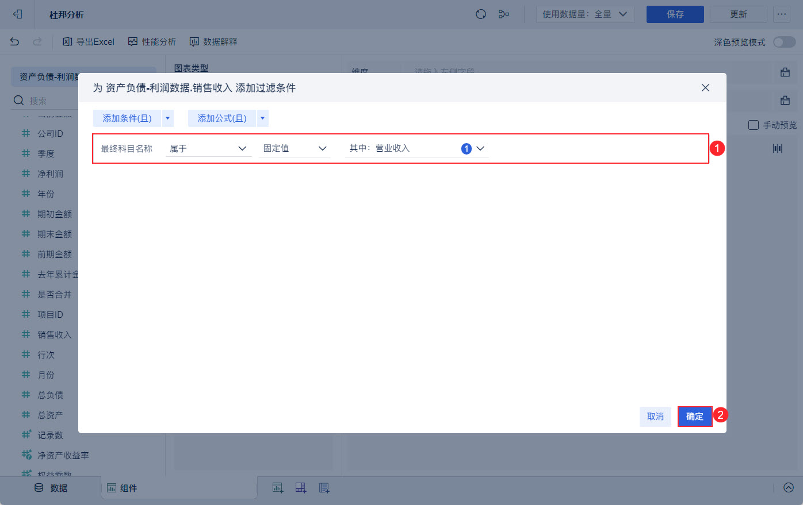
Task: Click the search field in data panel
Action: tap(46, 101)
